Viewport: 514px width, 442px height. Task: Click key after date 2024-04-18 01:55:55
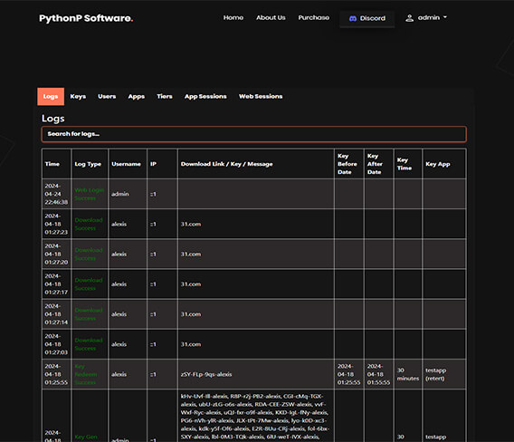(378, 374)
